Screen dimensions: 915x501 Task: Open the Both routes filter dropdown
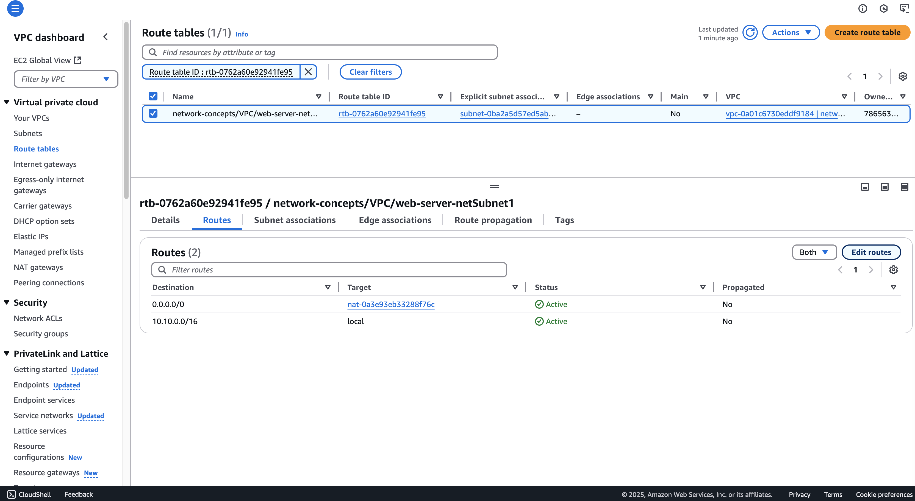pos(814,252)
